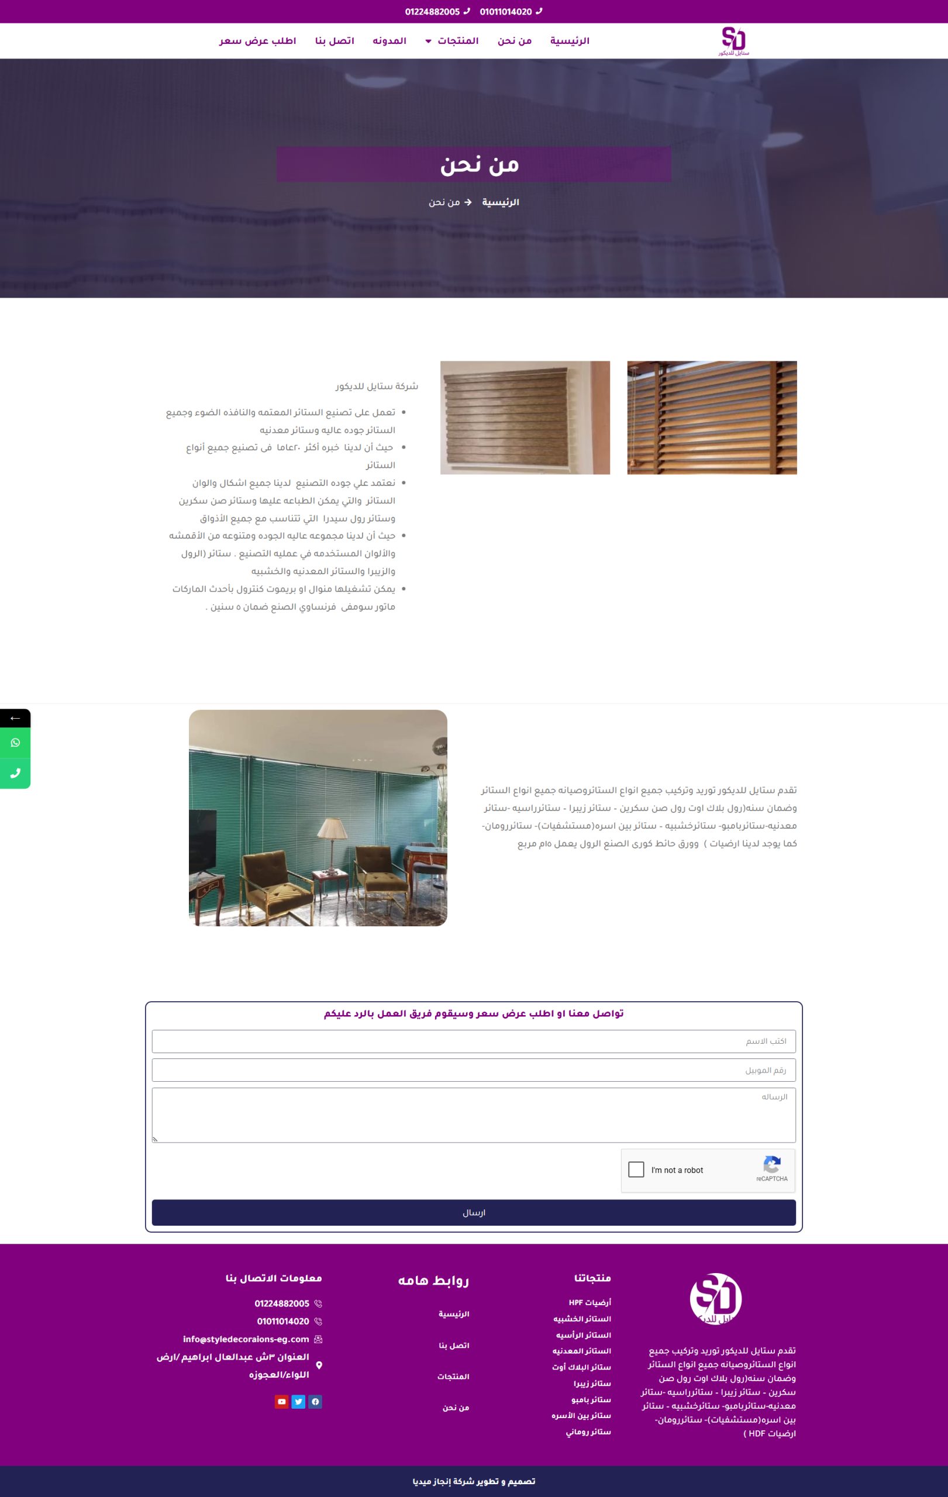This screenshot has height=1497, width=948.
Task: Focus the الرساله message text area
Action: pyautogui.click(x=474, y=1115)
